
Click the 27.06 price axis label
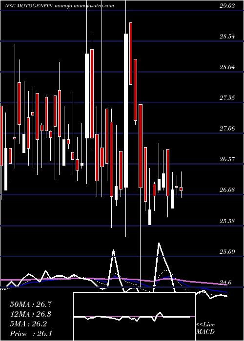[x=227, y=128]
